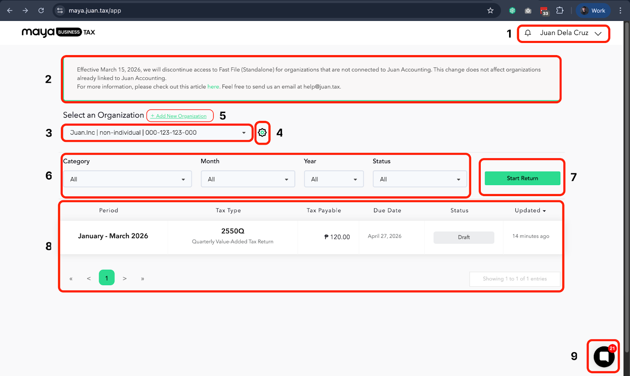This screenshot has height=376, width=630.
Task: Click the Tax Type column header
Action: 228,211
